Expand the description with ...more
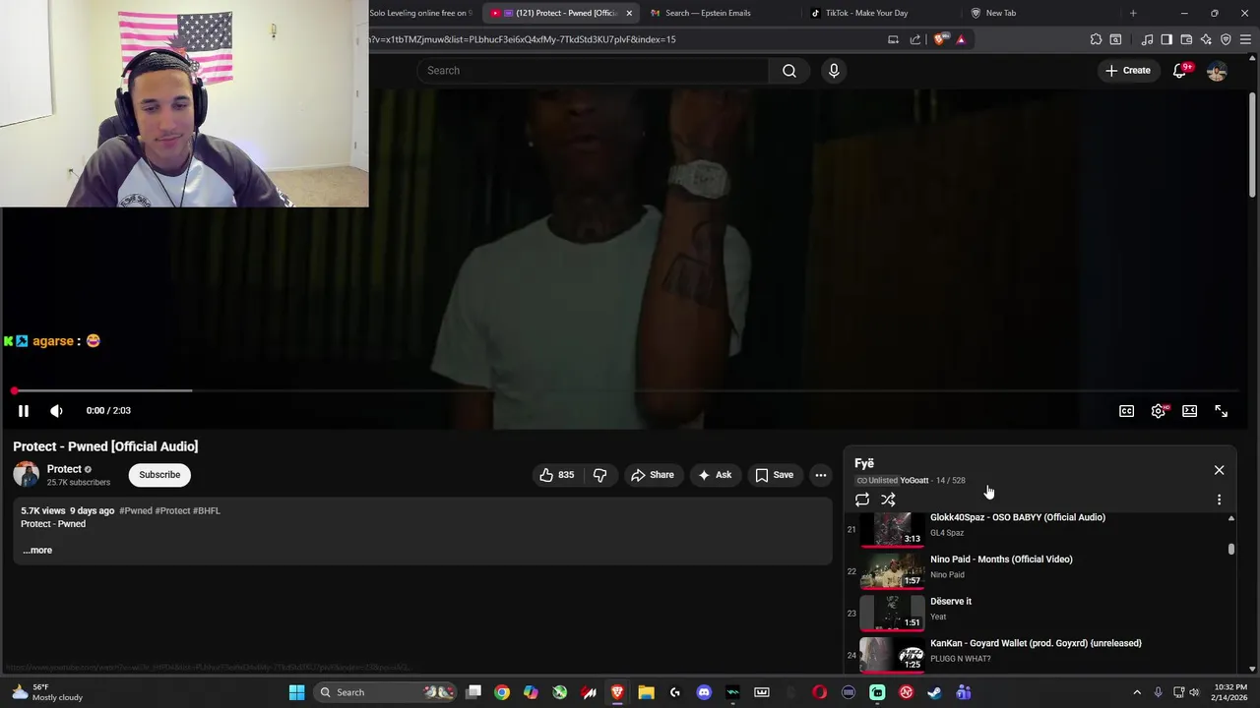The image size is (1260, 708). tap(37, 550)
